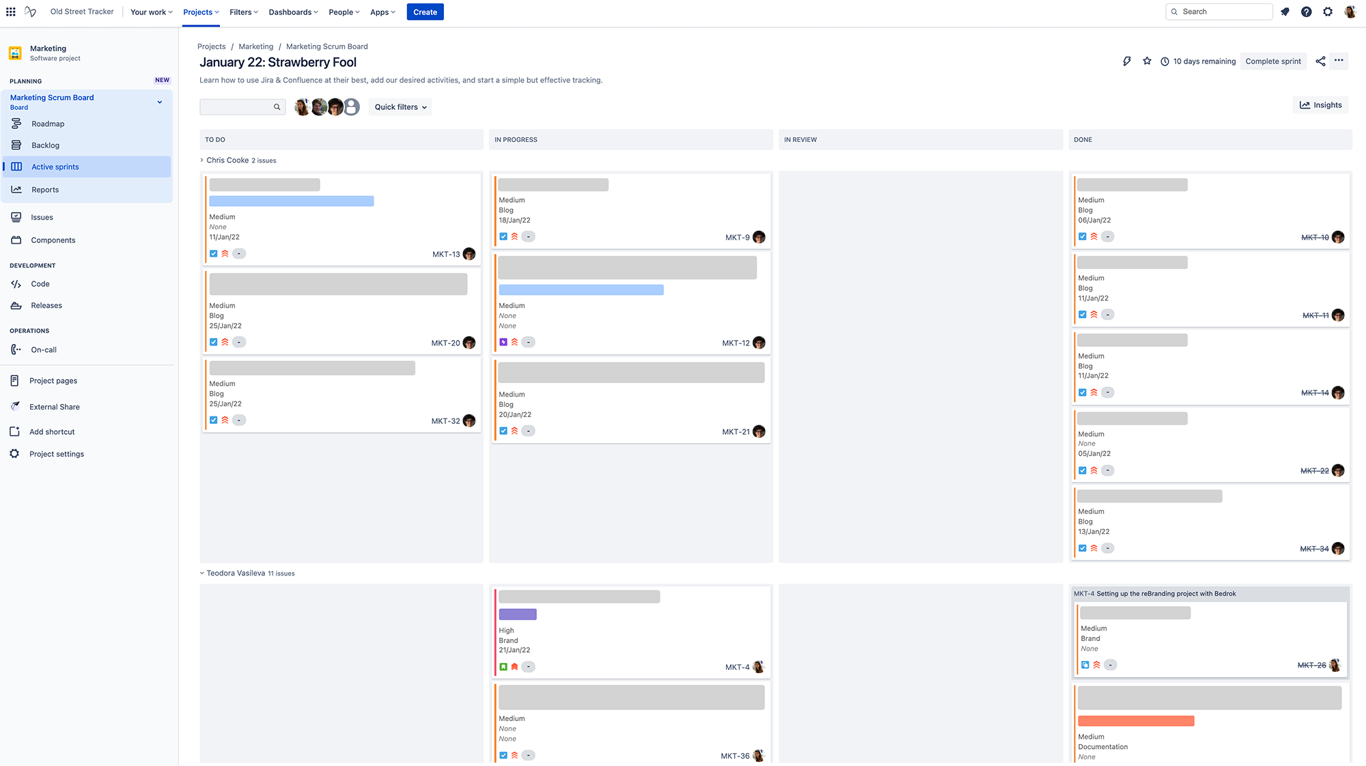
Task: Open the app switcher grid icon
Action: pyautogui.click(x=11, y=12)
